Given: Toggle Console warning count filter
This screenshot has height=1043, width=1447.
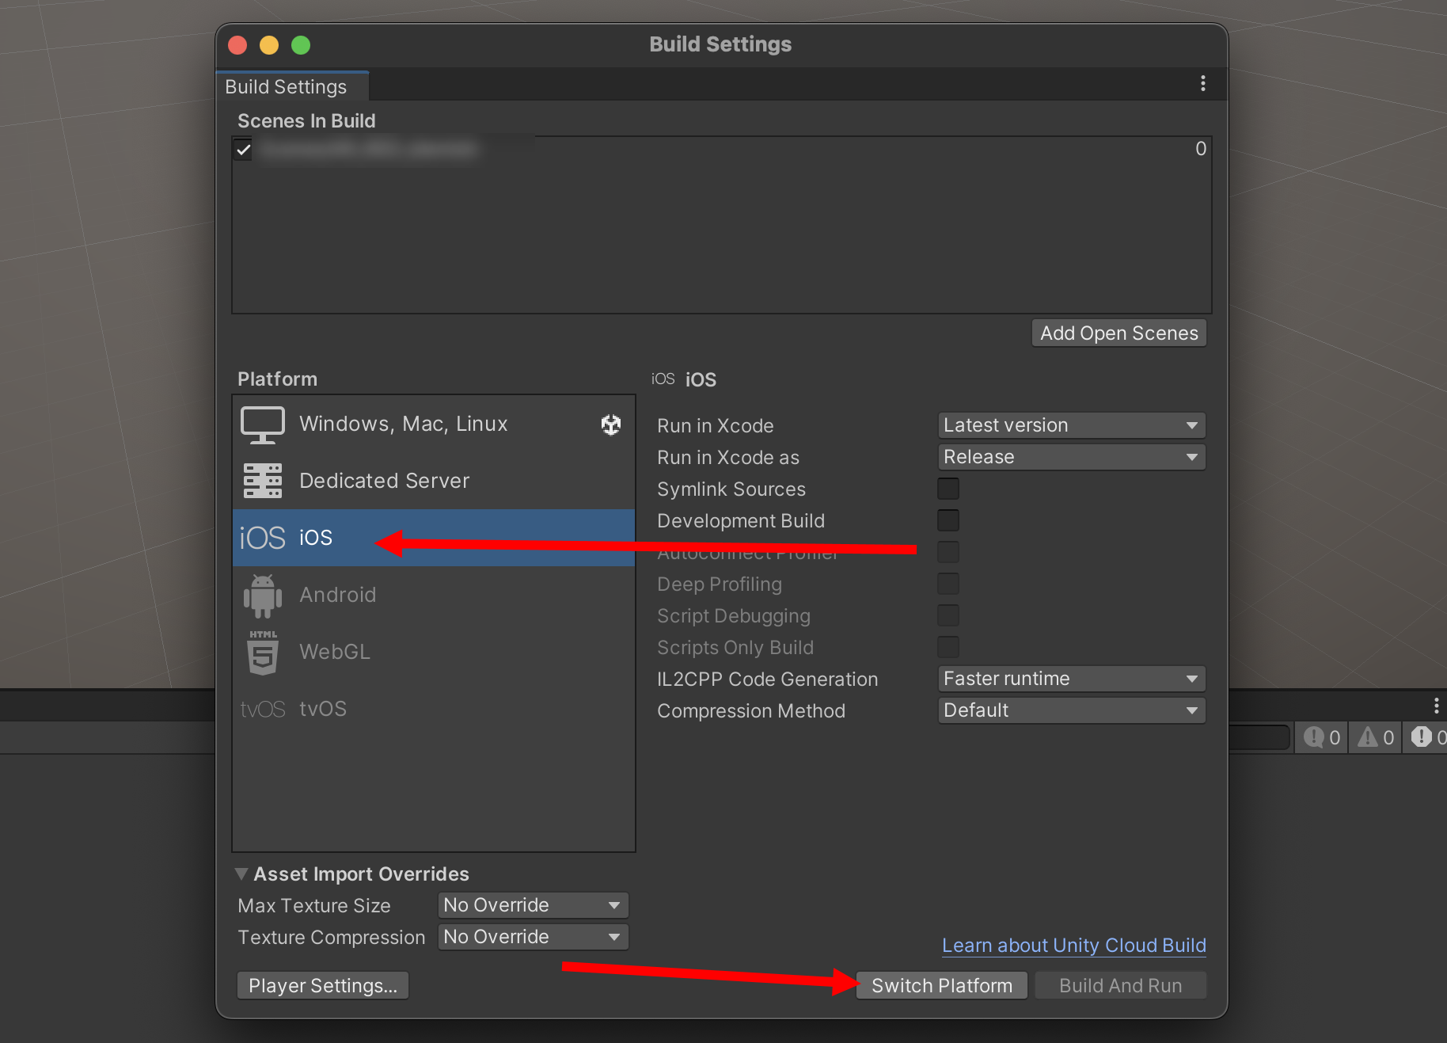Looking at the screenshot, I should coord(1376,737).
